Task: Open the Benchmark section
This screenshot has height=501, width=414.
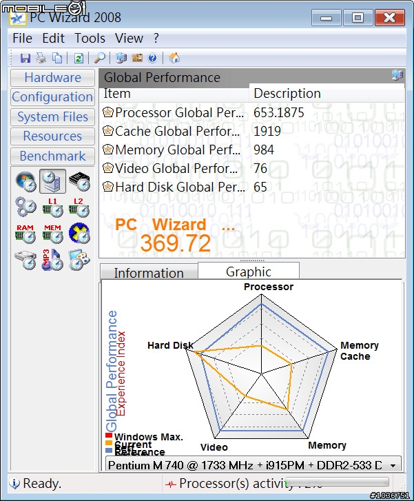Action: tap(53, 156)
